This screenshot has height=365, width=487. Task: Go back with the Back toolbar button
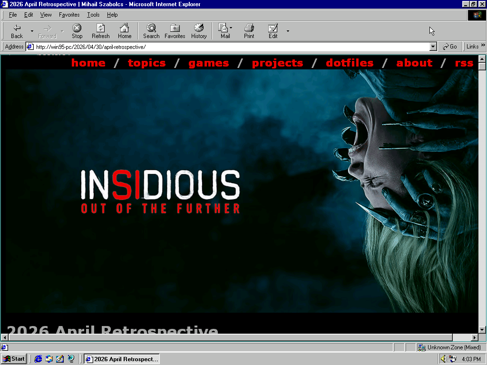[17, 31]
